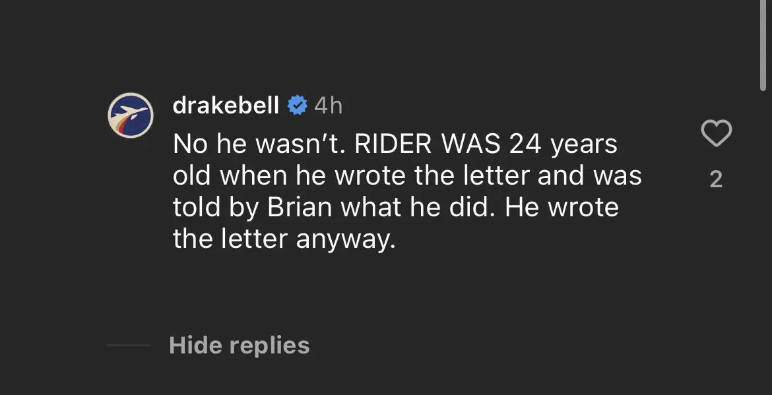Open drakebell's profile via the airplane avatar

point(131,115)
